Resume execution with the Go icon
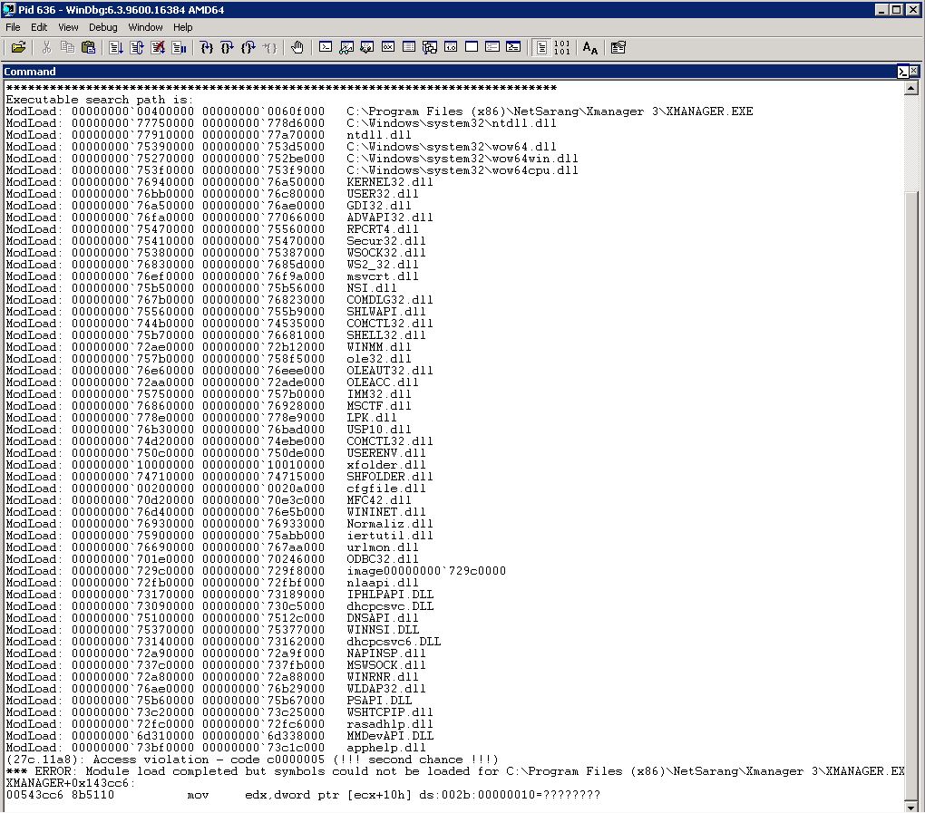Image resolution: width=925 pixels, height=813 pixels. click(x=115, y=47)
